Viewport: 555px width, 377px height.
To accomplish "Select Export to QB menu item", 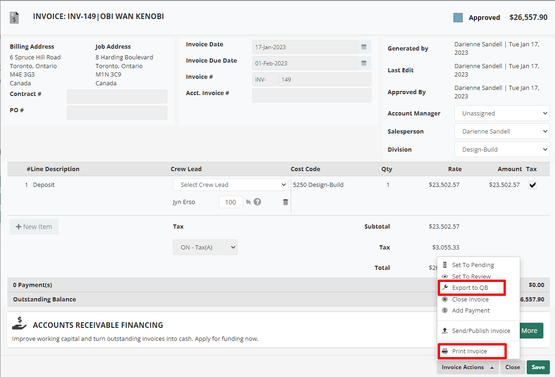I will (x=470, y=288).
